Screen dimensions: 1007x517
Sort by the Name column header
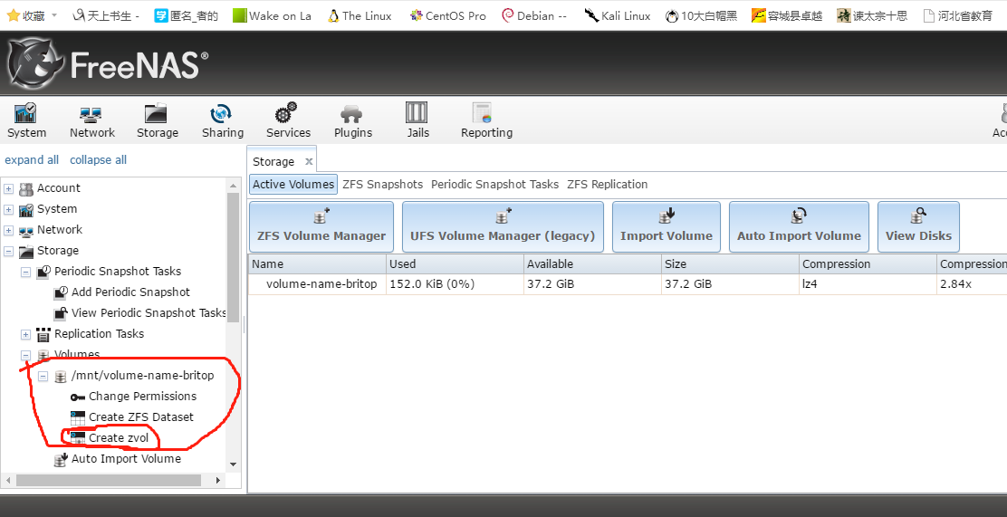pos(317,264)
